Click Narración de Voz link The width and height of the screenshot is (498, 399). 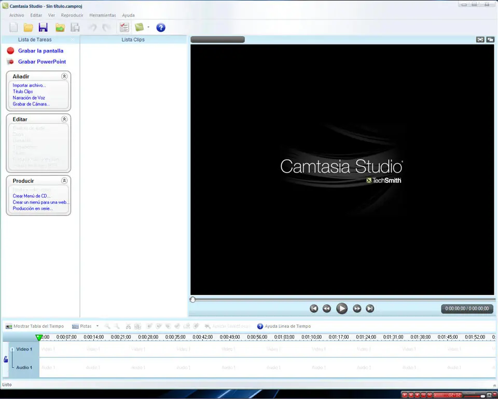pyautogui.click(x=29, y=98)
